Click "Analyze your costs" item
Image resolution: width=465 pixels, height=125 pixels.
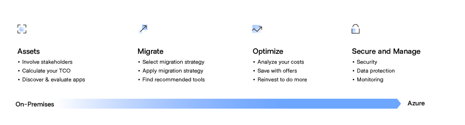click(281, 62)
